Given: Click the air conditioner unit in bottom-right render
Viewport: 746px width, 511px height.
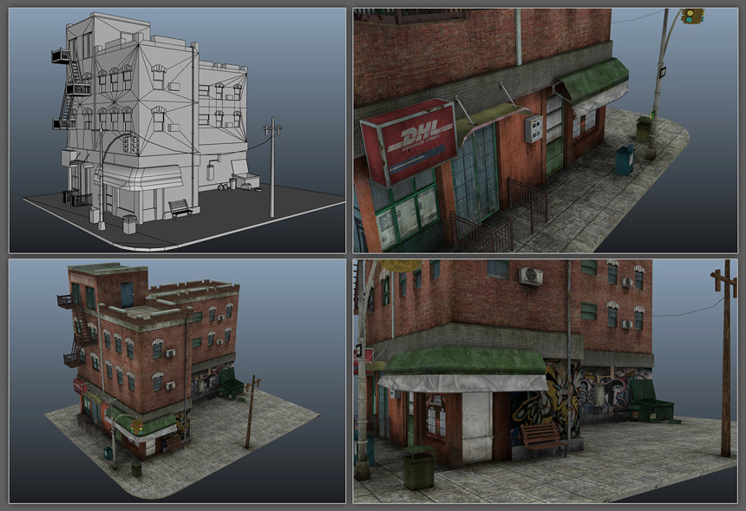Looking at the screenshot, I should click(x=530, y=277).
